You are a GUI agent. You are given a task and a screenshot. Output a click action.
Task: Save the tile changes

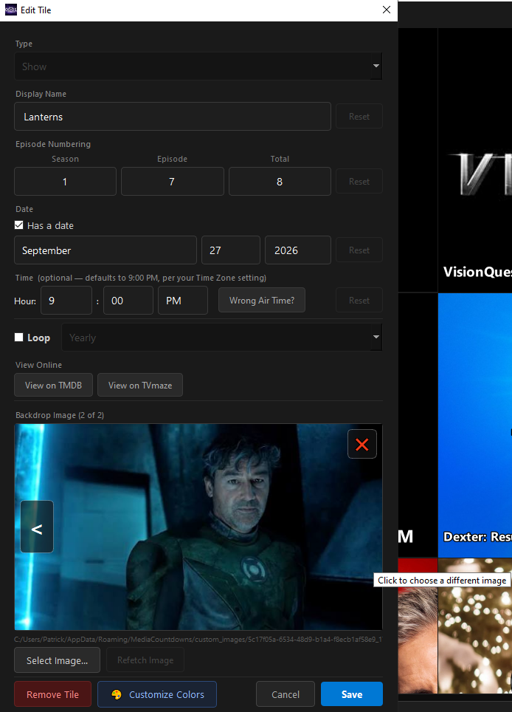tap(352, 694)
